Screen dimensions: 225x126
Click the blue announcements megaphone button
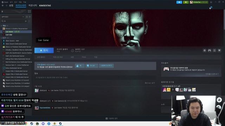[x=179, y=2]
